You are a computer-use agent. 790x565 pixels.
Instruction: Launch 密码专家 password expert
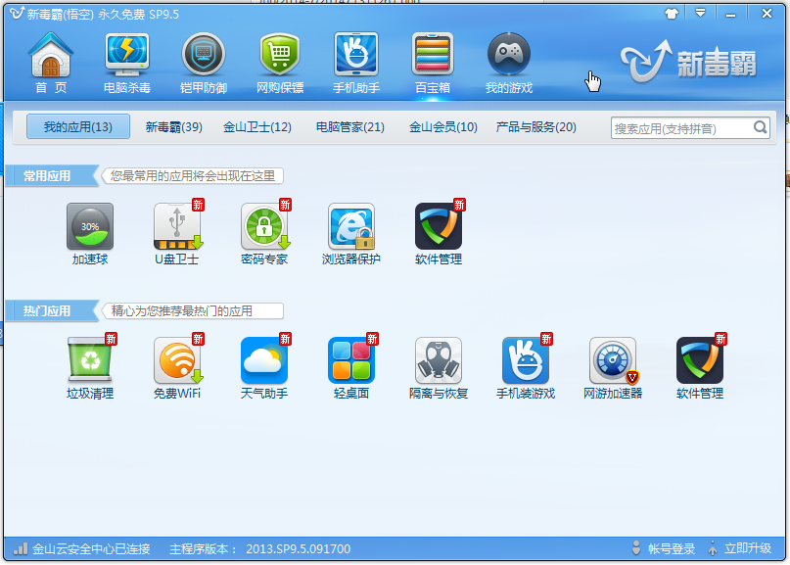click(264, 234)
